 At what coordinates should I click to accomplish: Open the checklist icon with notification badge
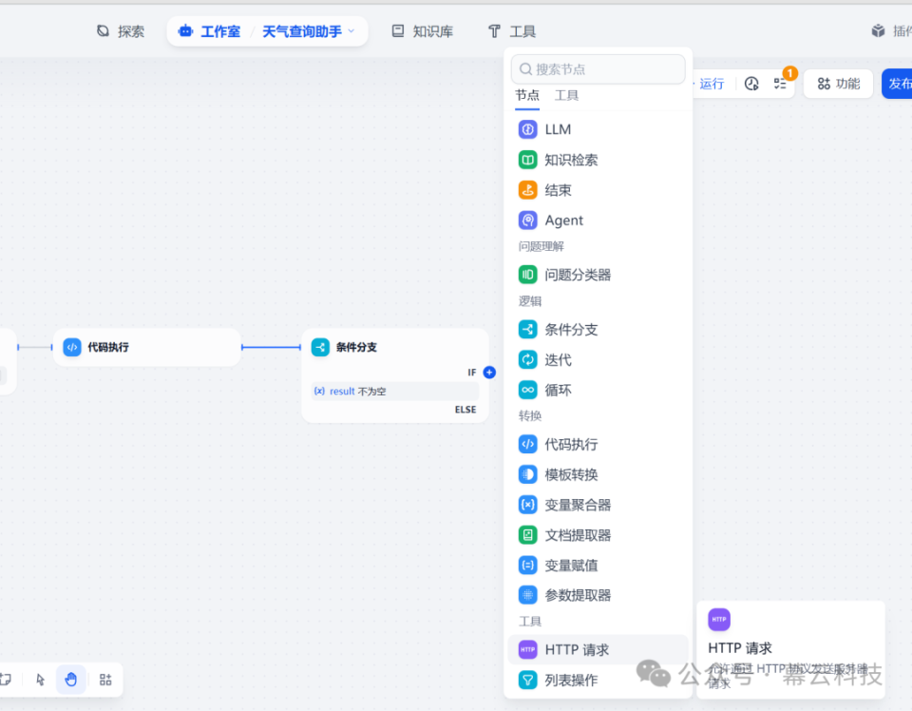coord(782,84)
